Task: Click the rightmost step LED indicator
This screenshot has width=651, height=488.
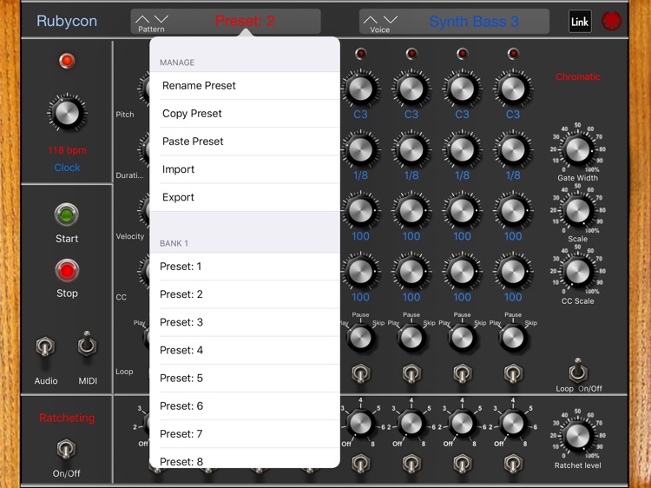Action: click(513, 54)
